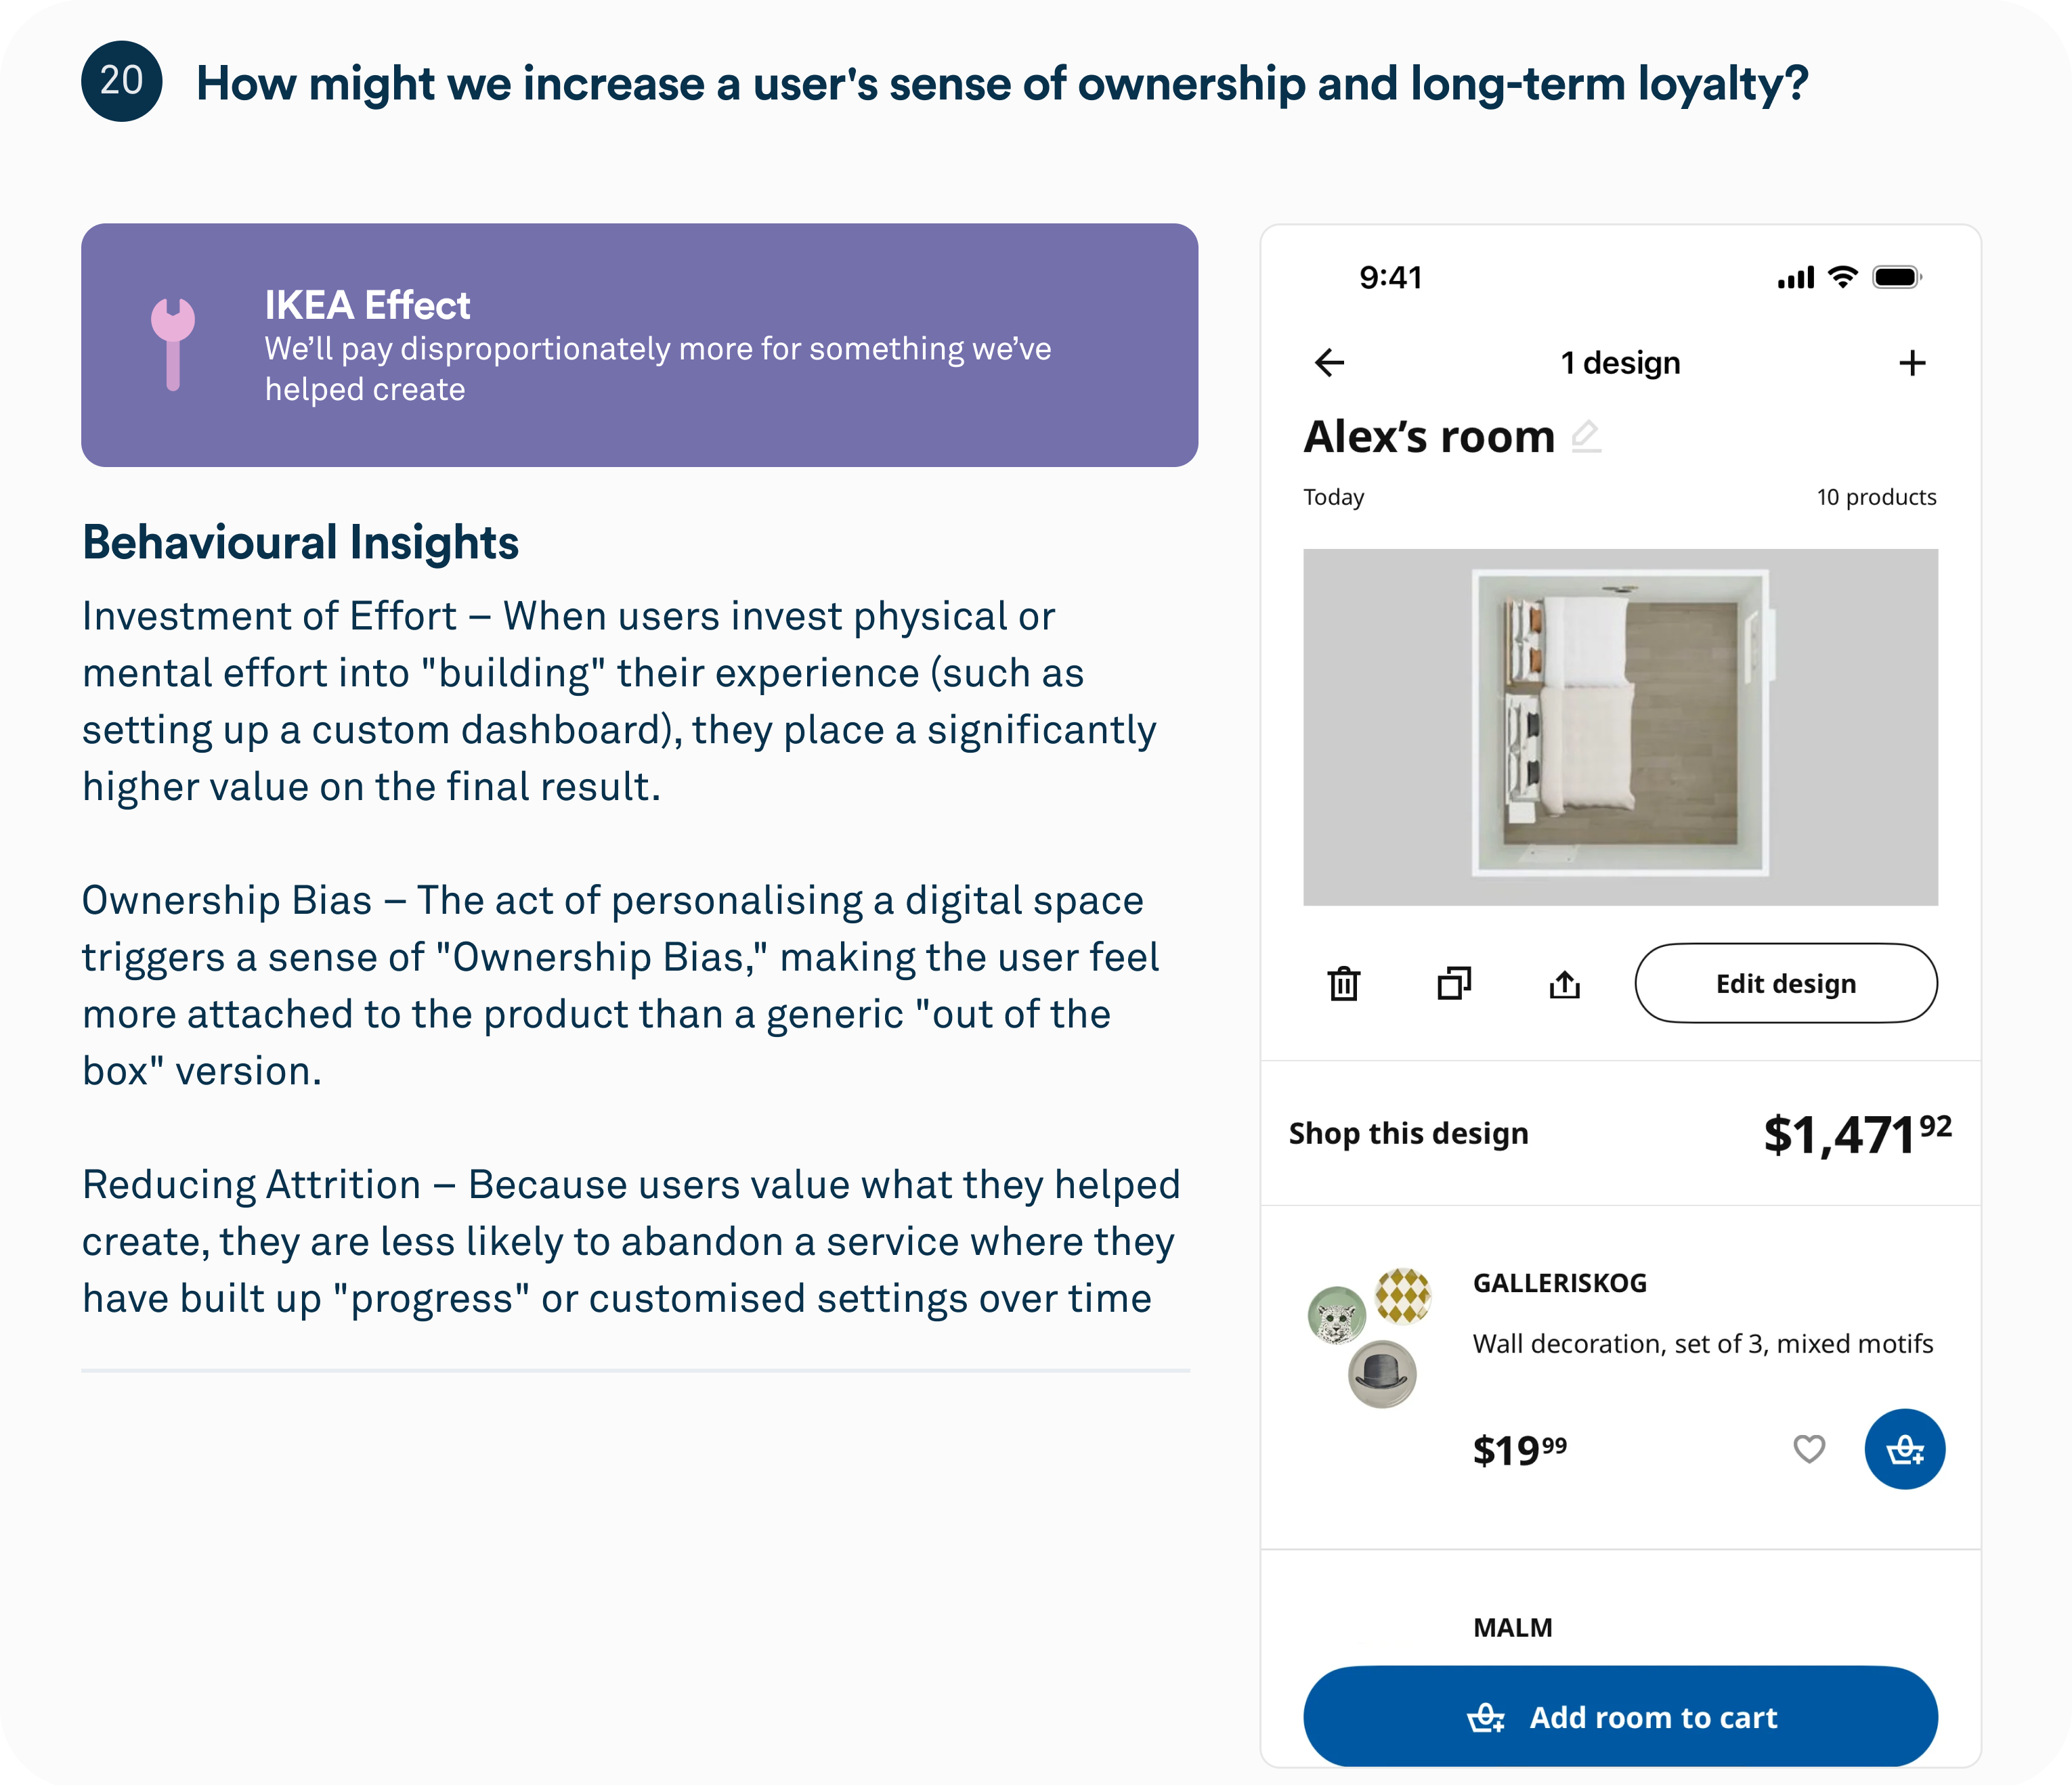Screen dimensions: 2072x1789
Task: Click the number 20 badge
Action: (122, 81)
